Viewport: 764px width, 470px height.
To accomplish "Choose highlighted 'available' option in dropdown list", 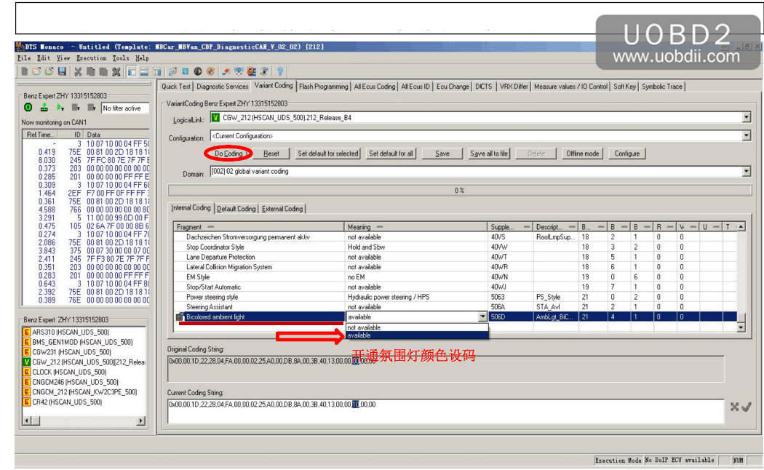I will pos(417,335).
